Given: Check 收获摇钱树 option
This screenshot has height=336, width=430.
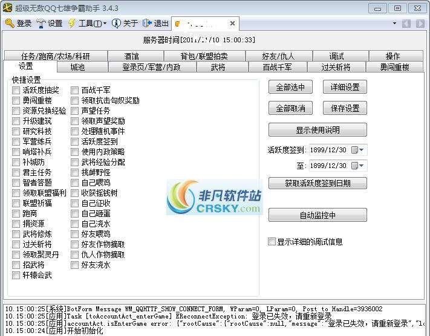Looking at the screenshot, I should pos(74,193).
